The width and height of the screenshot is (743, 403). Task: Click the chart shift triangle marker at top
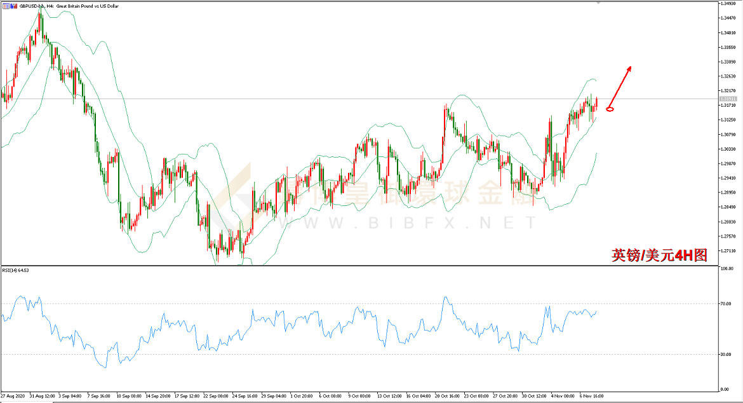click(597, 3)
